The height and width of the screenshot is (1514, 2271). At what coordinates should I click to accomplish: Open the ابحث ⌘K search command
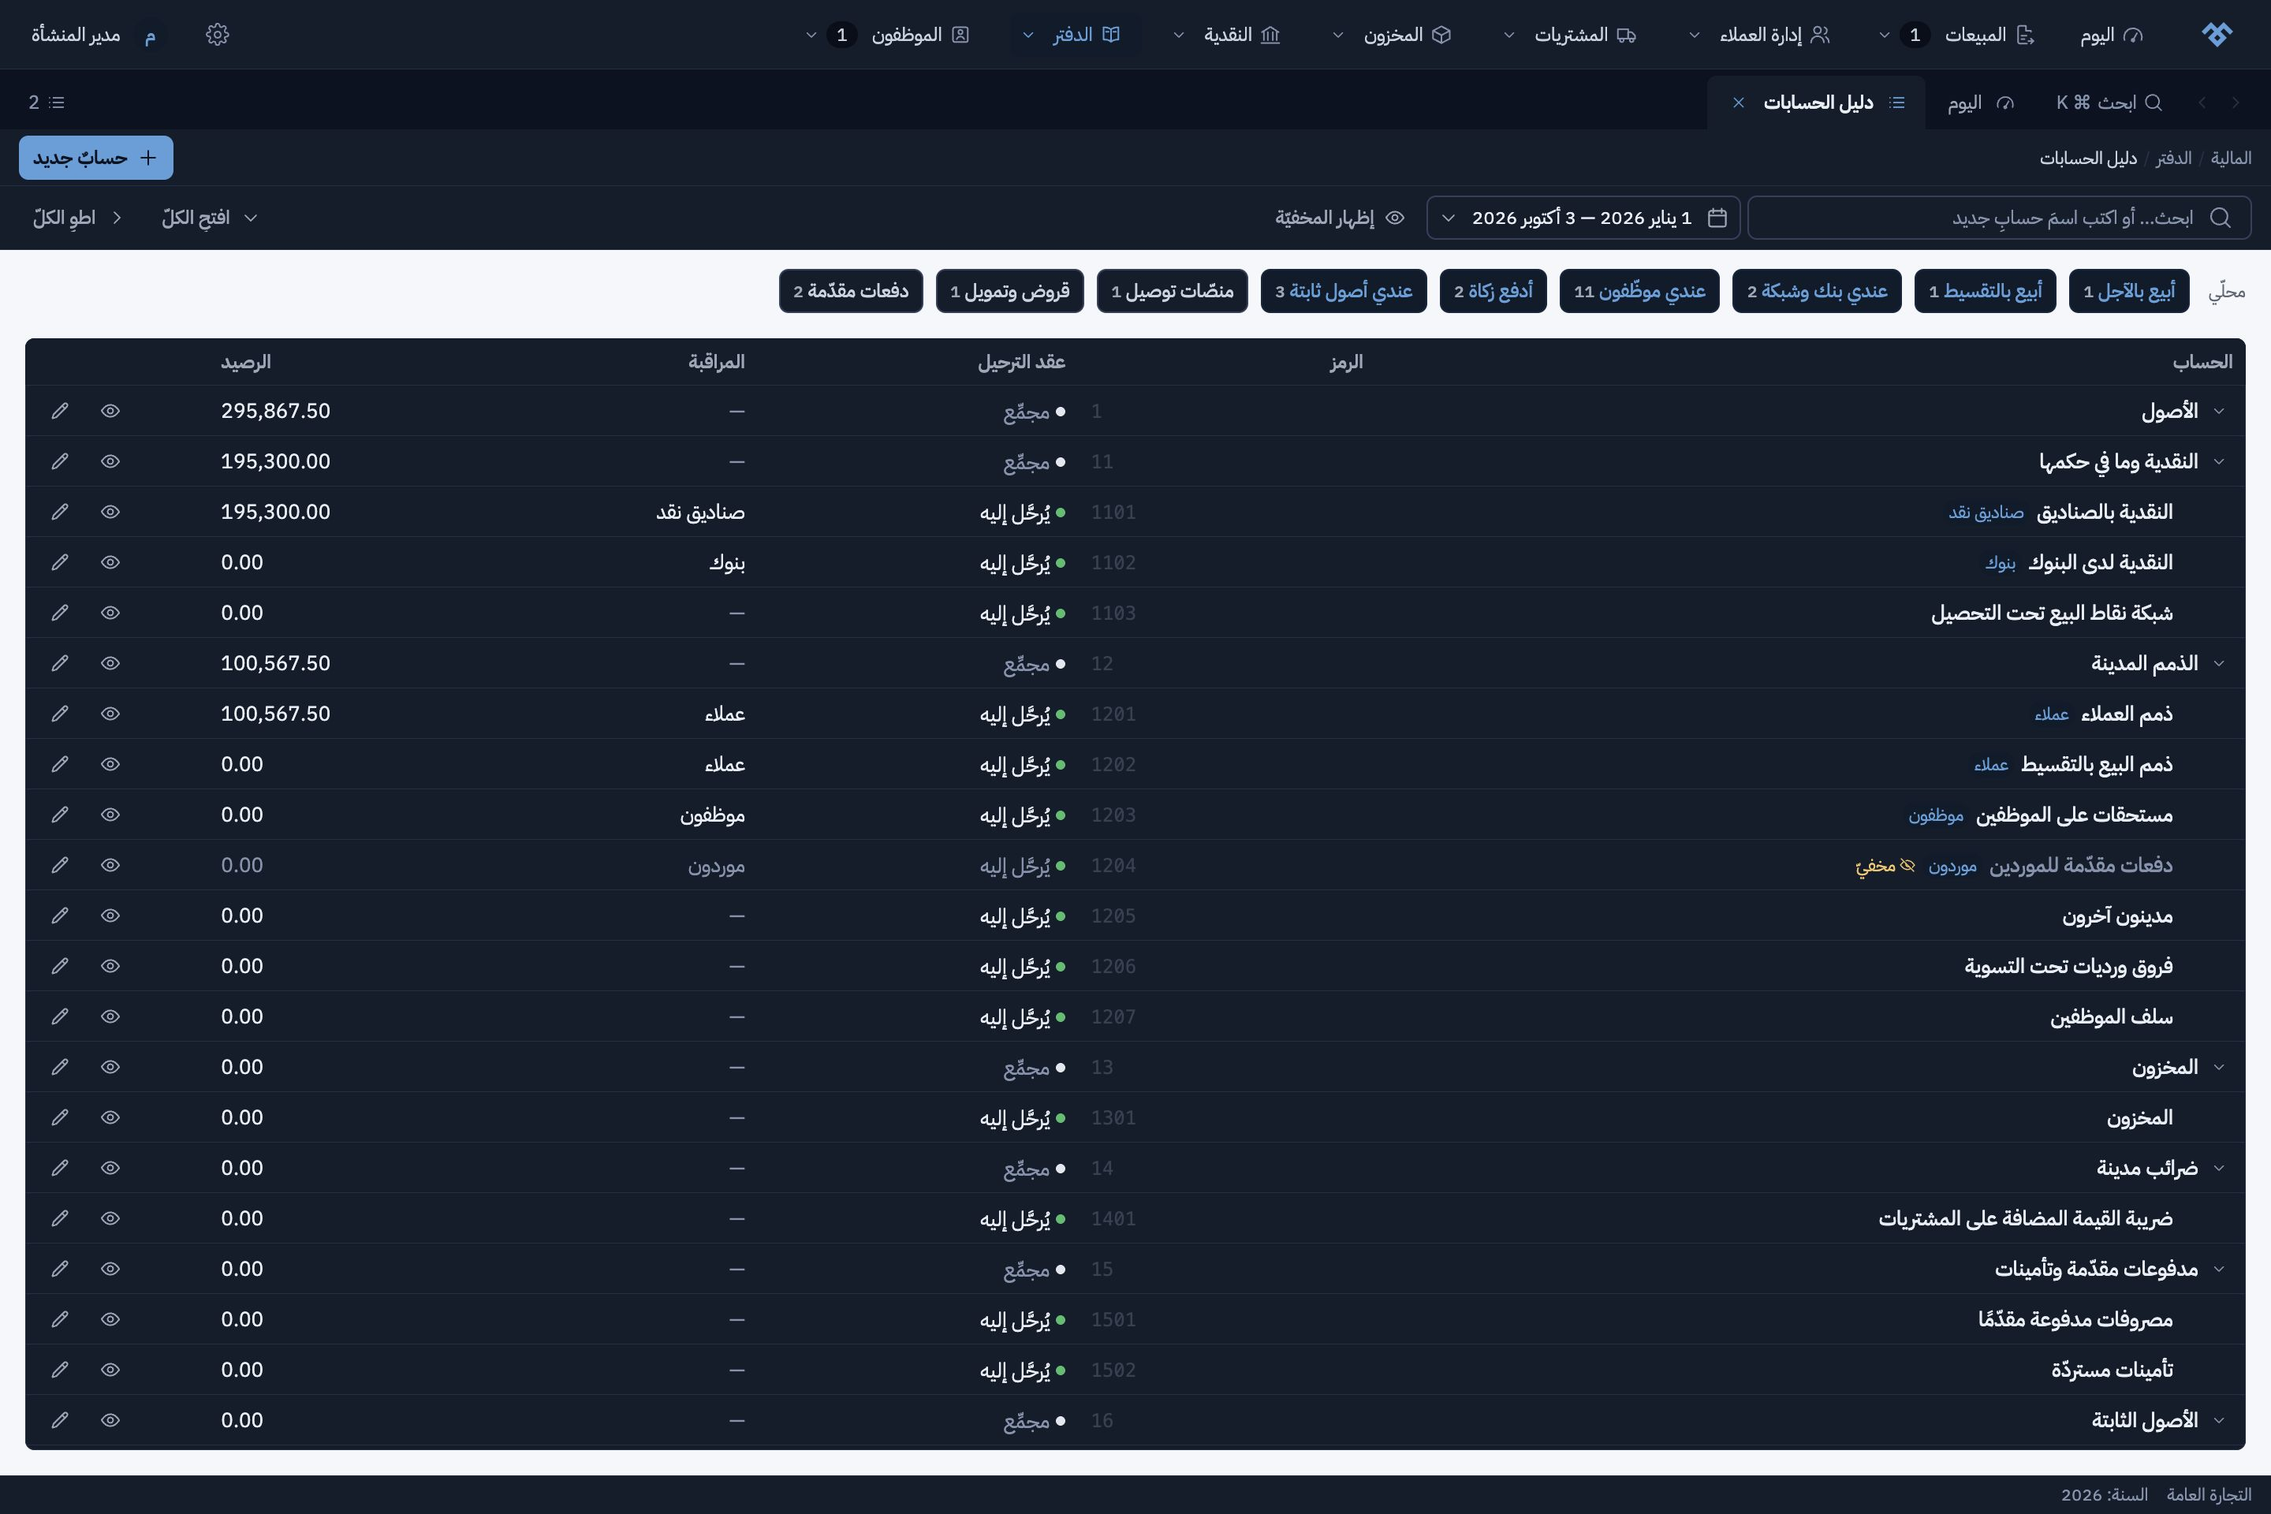point(2109,103)
